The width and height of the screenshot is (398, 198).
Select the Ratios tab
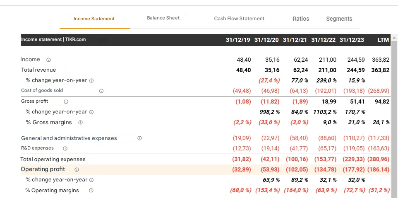pos(301,19)
